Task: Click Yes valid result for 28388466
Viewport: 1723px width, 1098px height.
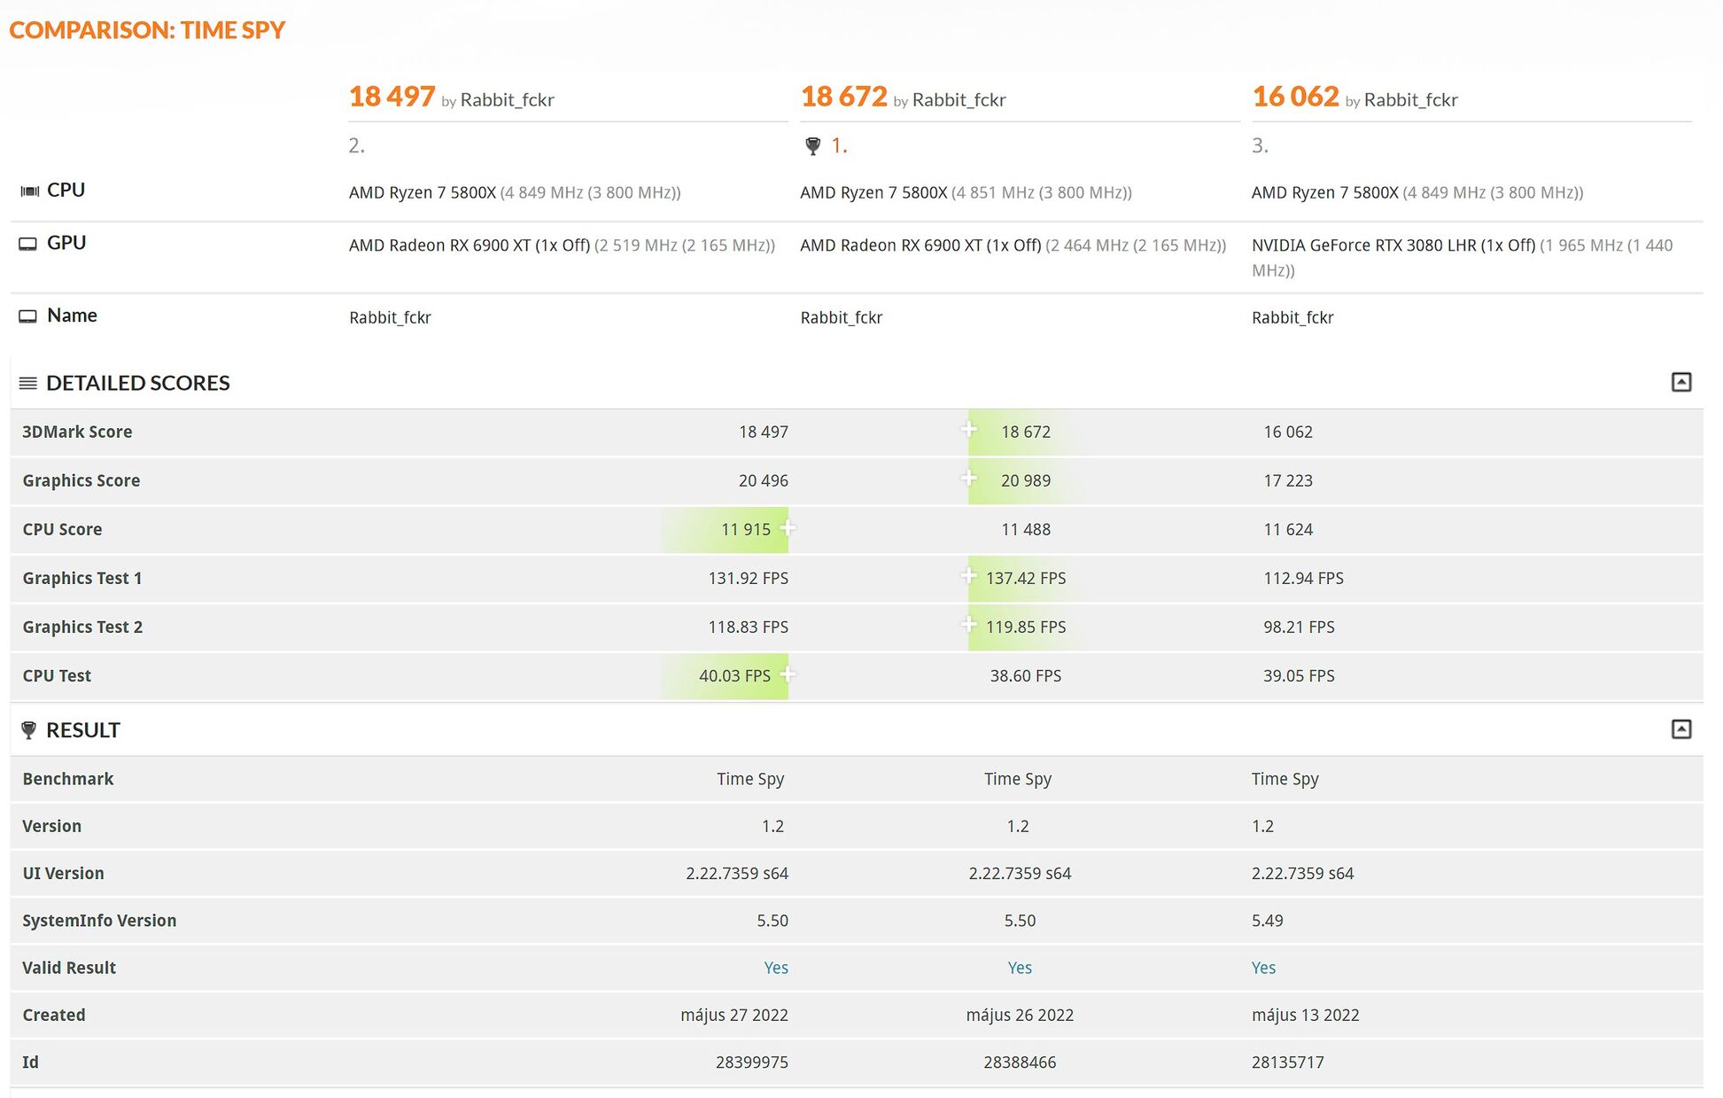Action: click(1020, 968)
